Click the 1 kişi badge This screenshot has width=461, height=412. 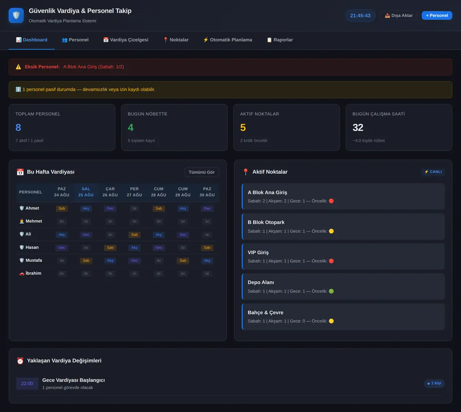(434, 383)
